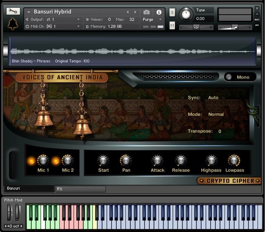Open the AUX sends panel
This screenshot has width=265, height=232.
point(257,20)
